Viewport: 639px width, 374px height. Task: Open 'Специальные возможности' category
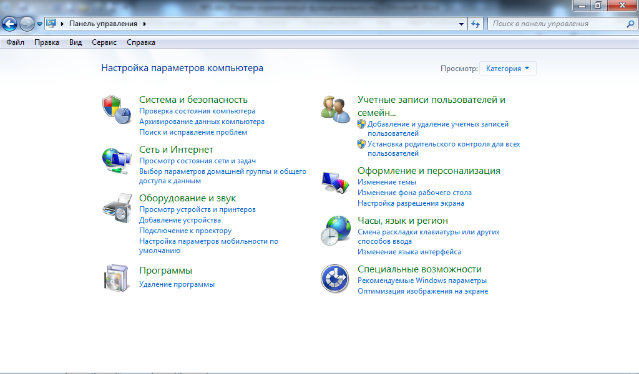coord(419,269)
